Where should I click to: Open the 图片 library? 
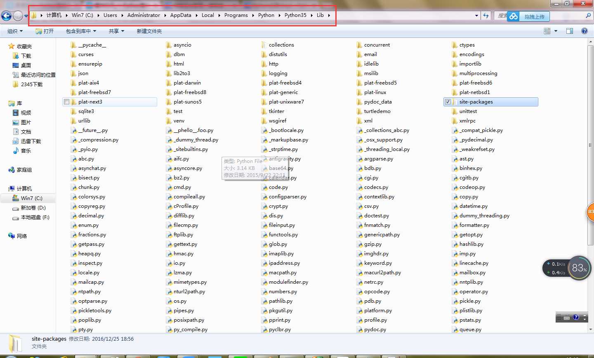click(x=22, y=122)
